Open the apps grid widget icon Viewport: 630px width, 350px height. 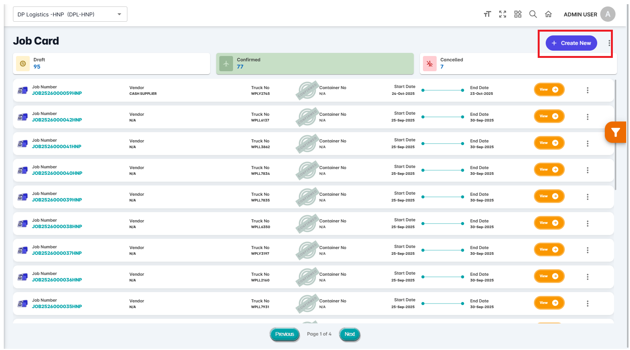point(518,14)
